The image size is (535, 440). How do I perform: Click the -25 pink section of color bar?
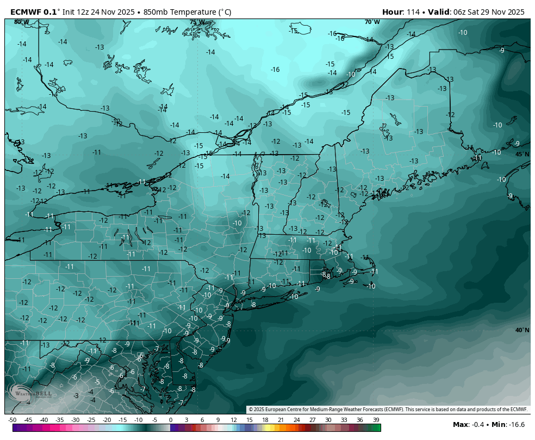[x=91, y=428]
